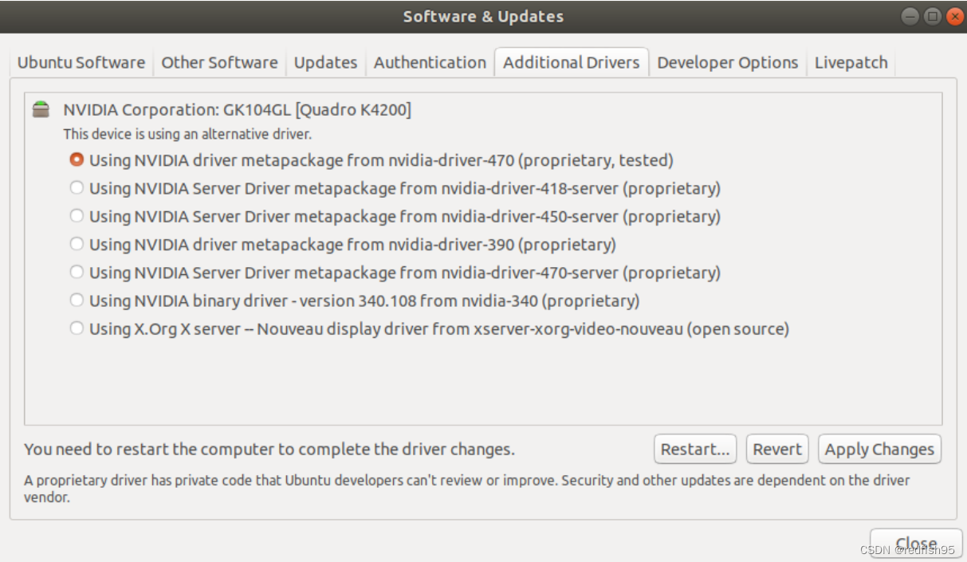
Task: Choose nvidia-driver-470-server driver option
Action: pos(395,273)
